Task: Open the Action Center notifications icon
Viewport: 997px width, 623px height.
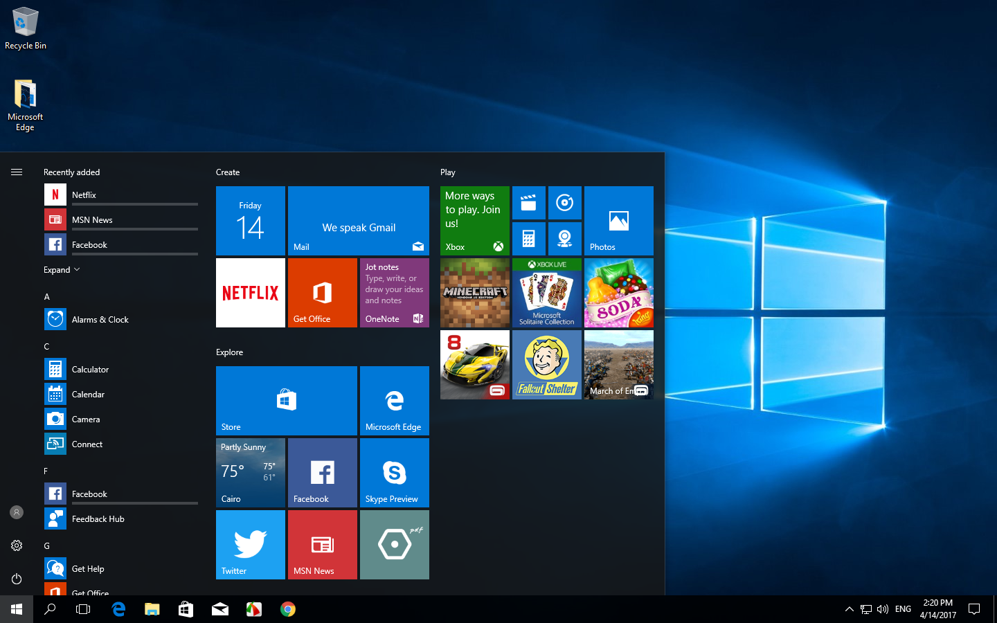Action: (x=974, y=609)
